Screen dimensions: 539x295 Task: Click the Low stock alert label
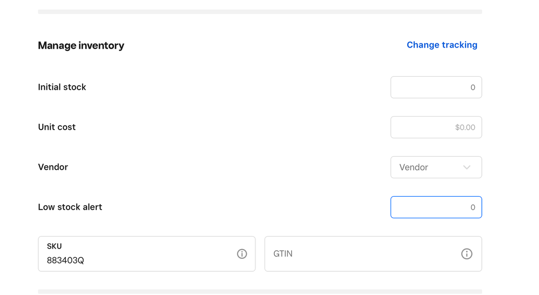coord(70,207)
